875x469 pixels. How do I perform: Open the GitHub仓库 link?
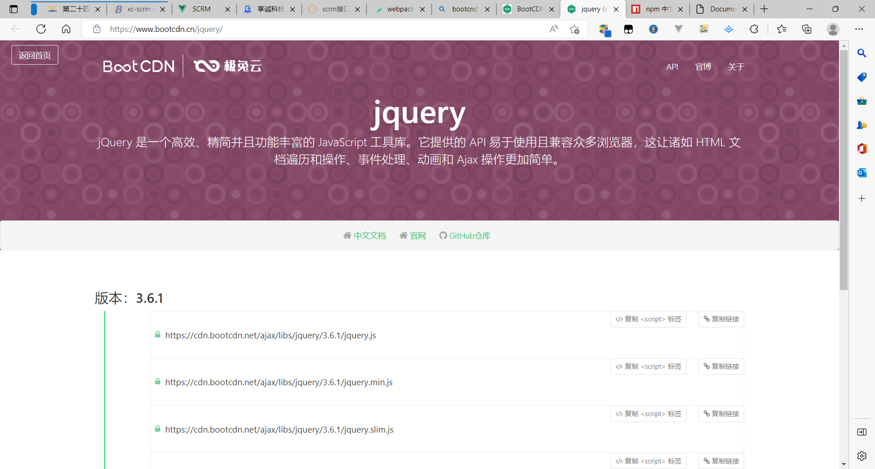[x=465, y=235]
